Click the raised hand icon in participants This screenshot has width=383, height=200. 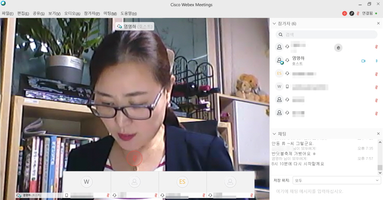[x=338, y=47]
